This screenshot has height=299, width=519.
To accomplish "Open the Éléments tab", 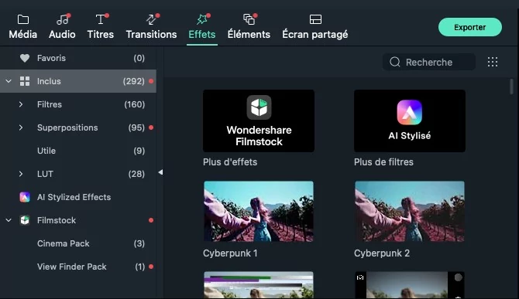I will click(x=249, y=27).
